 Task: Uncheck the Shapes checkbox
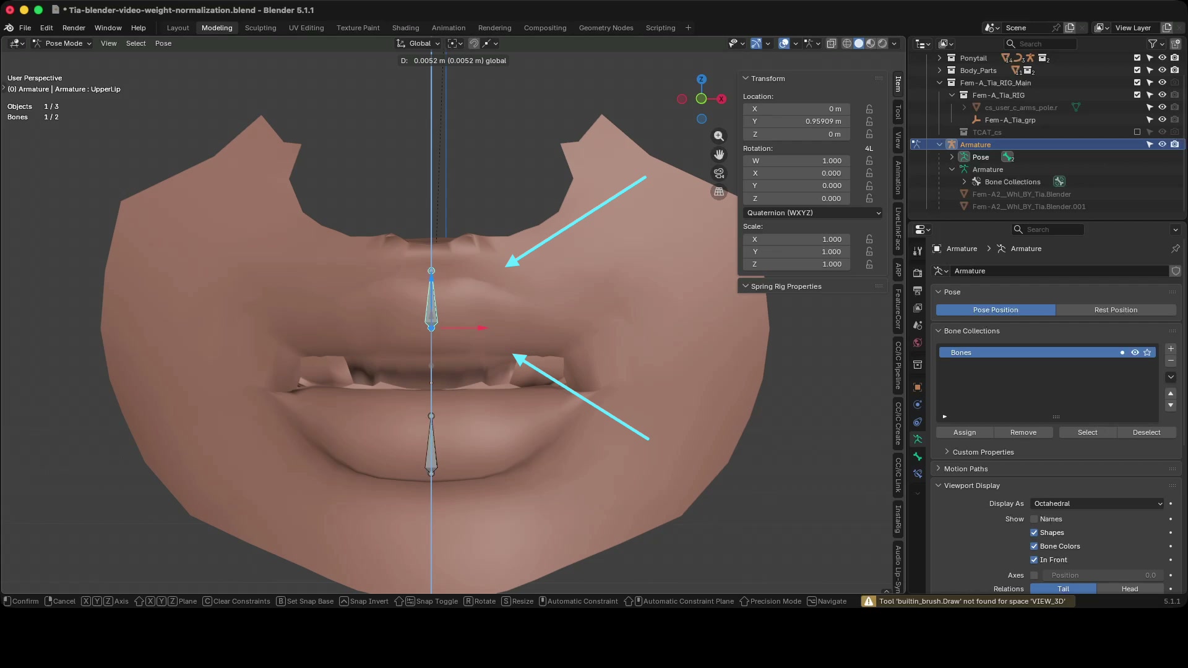1034,533
